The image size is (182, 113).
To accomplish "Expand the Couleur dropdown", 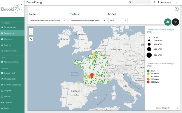I will pyautogui.click(x=88, y=21).
